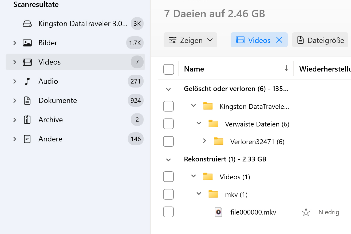Click the 271 count badge for Audio
Viewport: 351px width, 234px height.
136,81
